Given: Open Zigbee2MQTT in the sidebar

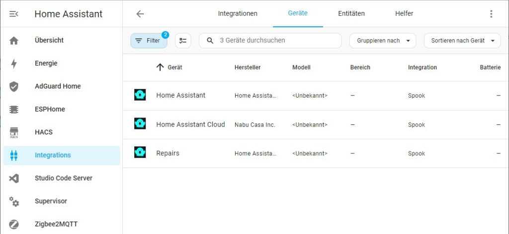Looking at the screenshot, I should [62, 224].
